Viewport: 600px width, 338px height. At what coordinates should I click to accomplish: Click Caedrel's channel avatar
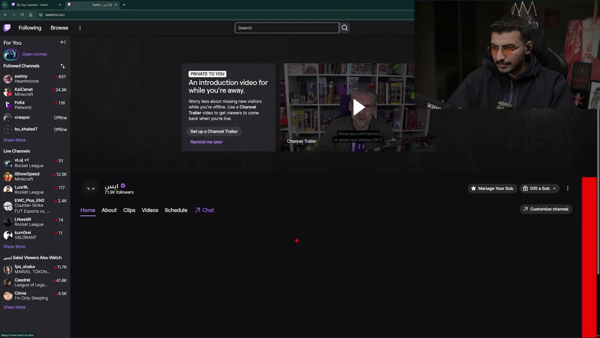pyautogui.click(x=8, y=282)
